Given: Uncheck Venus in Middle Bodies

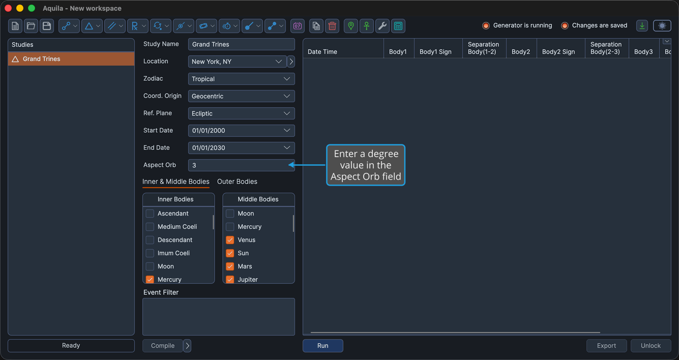Looking at the screenshot, I should click(230, 240).
